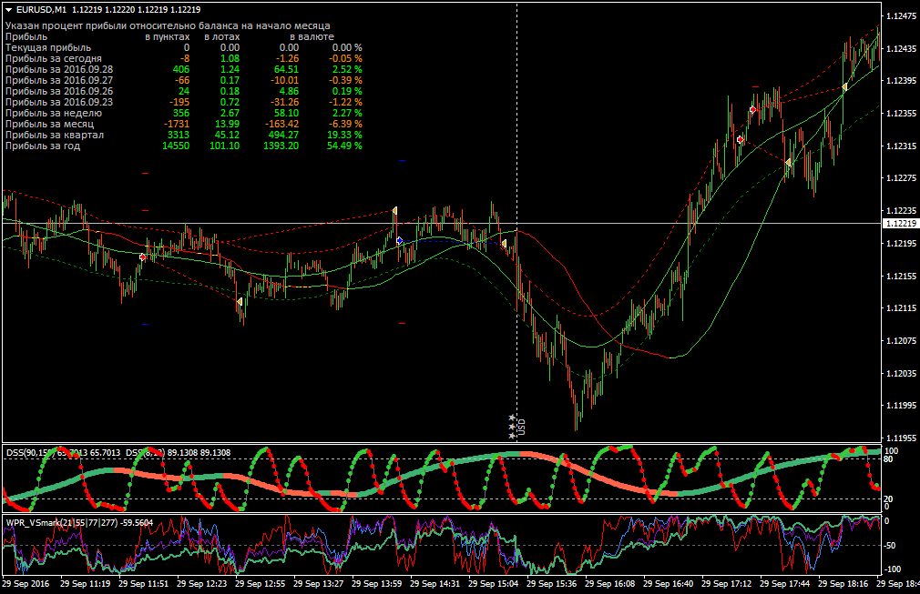Click the 29 Sep 15:04 time axis label

493,583
